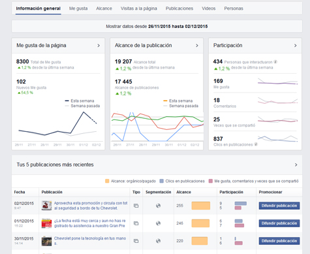Click the Publicación column header
This screenshot has width=310, height=254.
click(x=52, y=192)
